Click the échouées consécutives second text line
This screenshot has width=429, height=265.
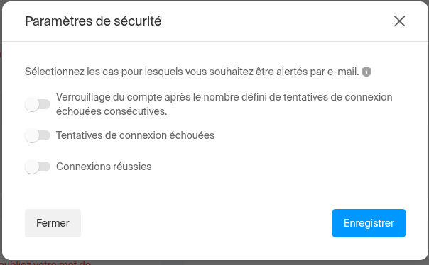tap(112, 111)
